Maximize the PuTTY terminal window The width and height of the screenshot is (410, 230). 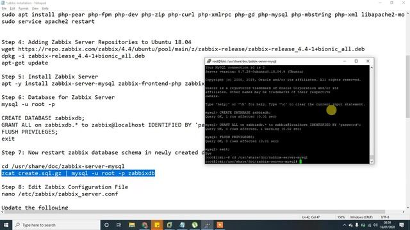pyautogui.click(x=356, y=61)
